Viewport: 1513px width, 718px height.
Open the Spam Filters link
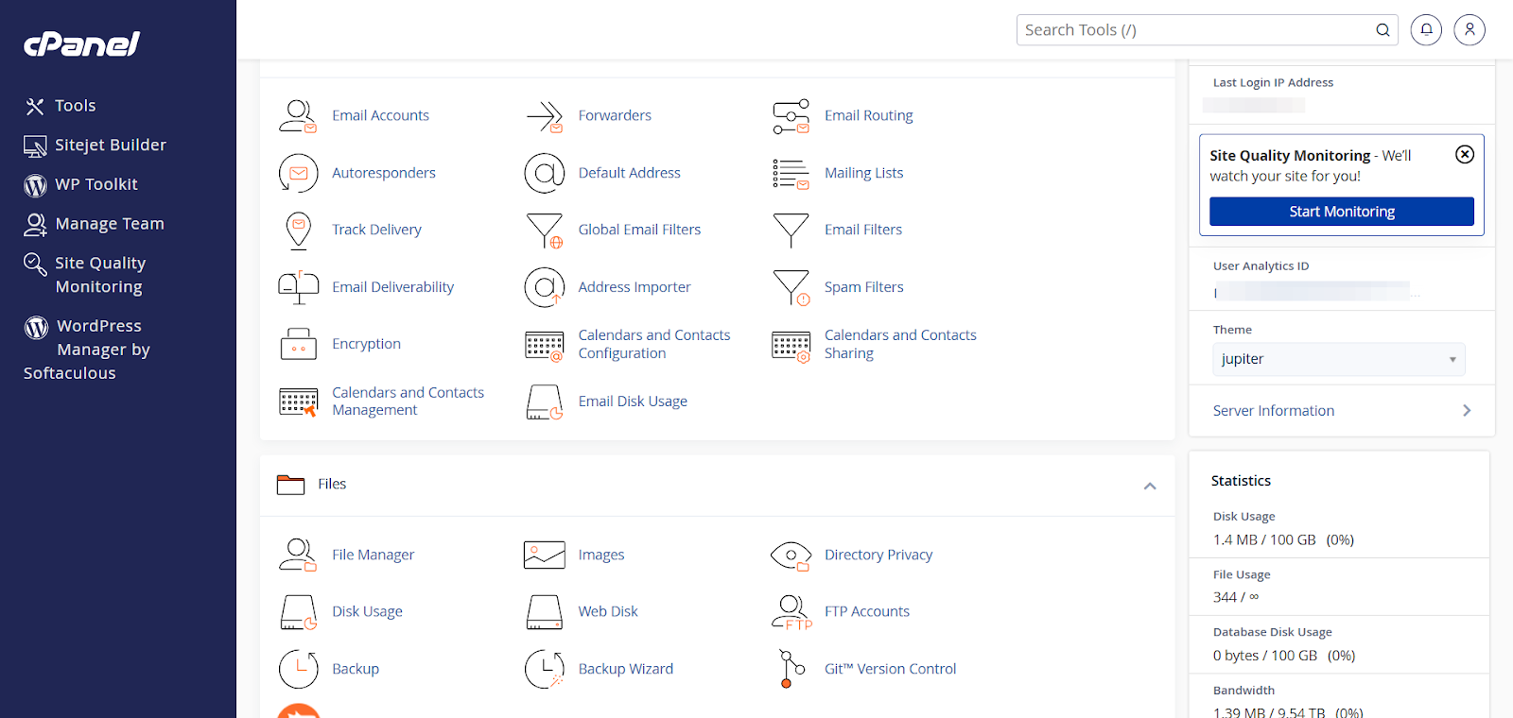[864, 287]
